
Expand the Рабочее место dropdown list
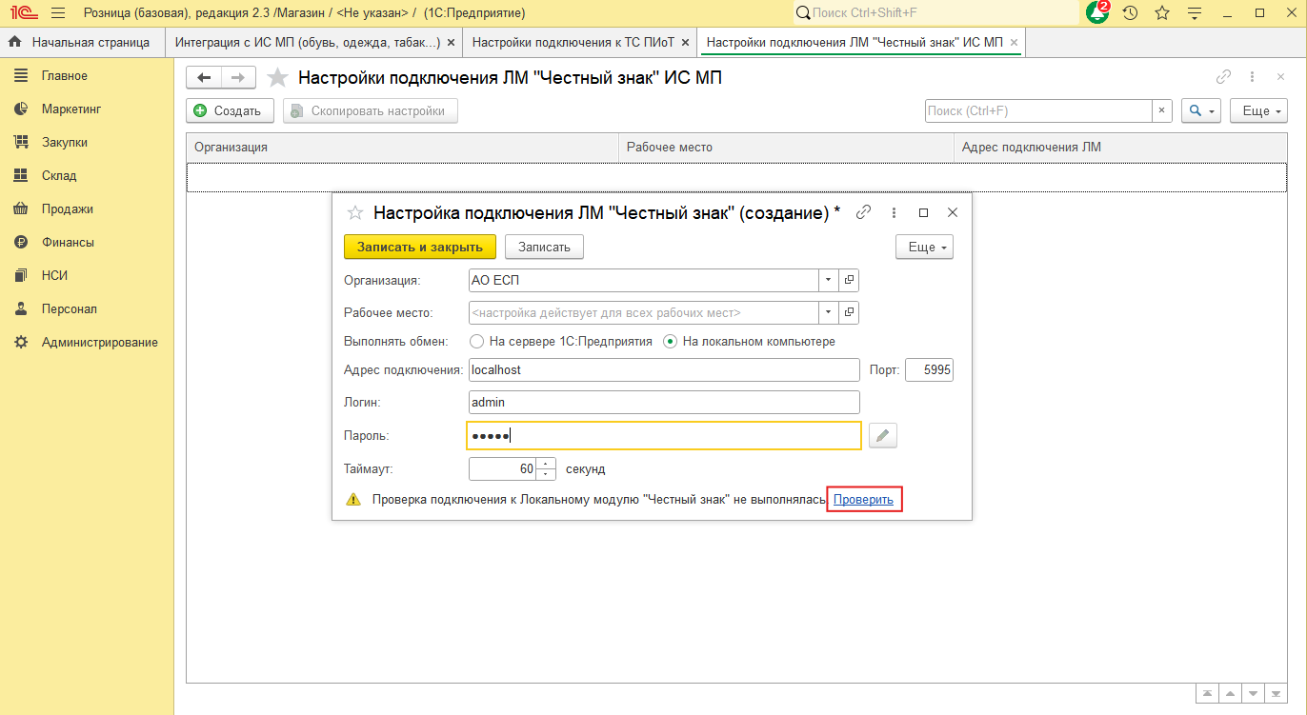point(829,312)
